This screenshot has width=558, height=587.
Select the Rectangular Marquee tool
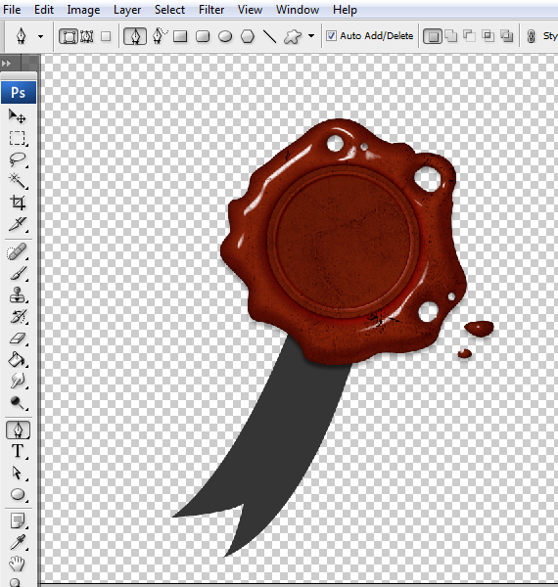click(x=18, y=138)
